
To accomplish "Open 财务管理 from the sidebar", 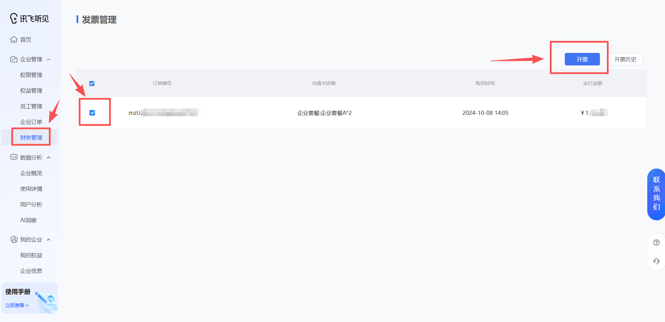I will point(31,137).
